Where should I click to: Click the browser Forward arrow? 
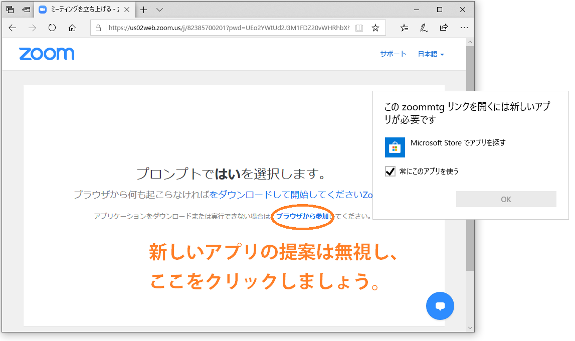(x=32, y=28)
